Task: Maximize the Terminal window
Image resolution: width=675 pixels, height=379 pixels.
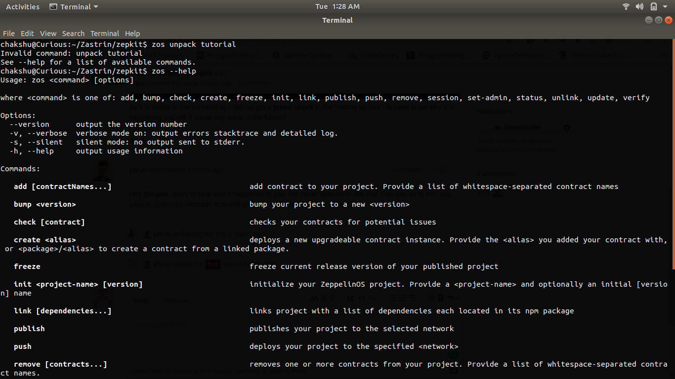Action: (x=659, y=20)
